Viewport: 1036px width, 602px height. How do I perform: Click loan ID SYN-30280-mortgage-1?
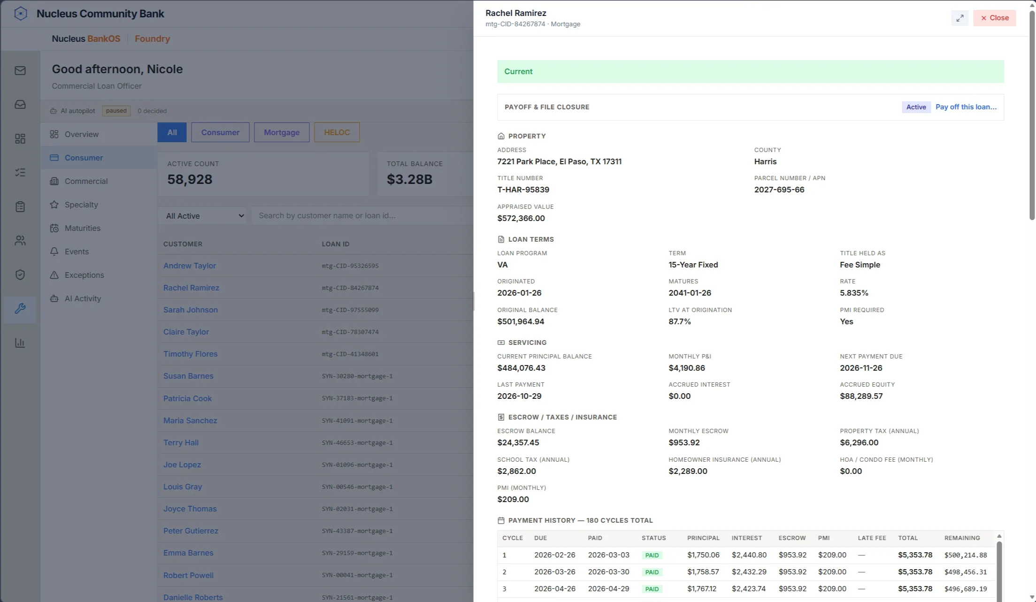click(357, 376)
